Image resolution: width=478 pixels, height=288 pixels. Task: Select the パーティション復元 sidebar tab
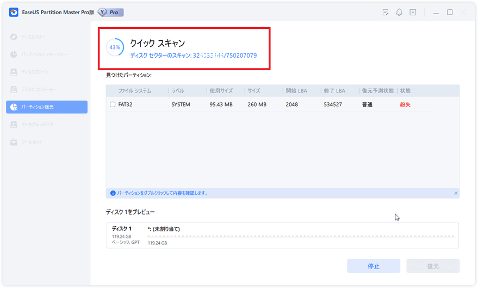tap(47, 107)
